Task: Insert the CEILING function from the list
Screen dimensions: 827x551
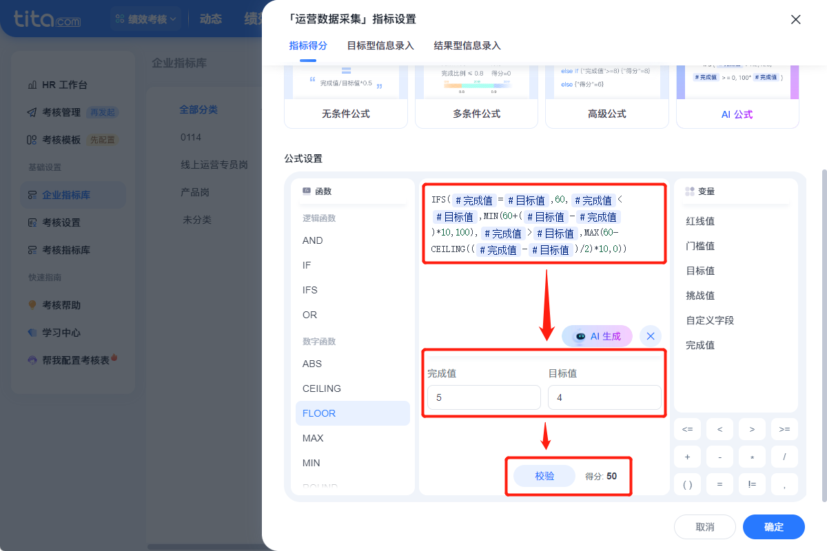Action: (x=322, y=388)
